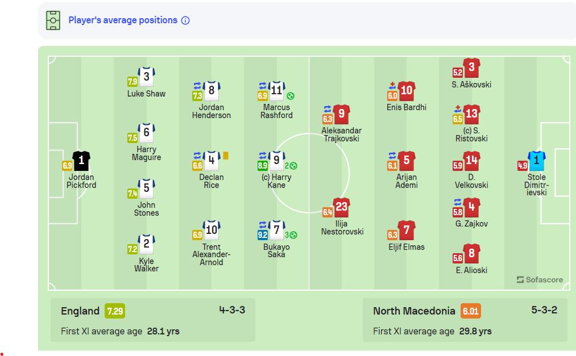Select the Trent Alexander-Arnold name label
The image size is (576, 356).
[211, 254]
